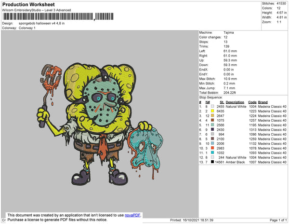Click 'Natural White' in stop 1

(236, 107)
